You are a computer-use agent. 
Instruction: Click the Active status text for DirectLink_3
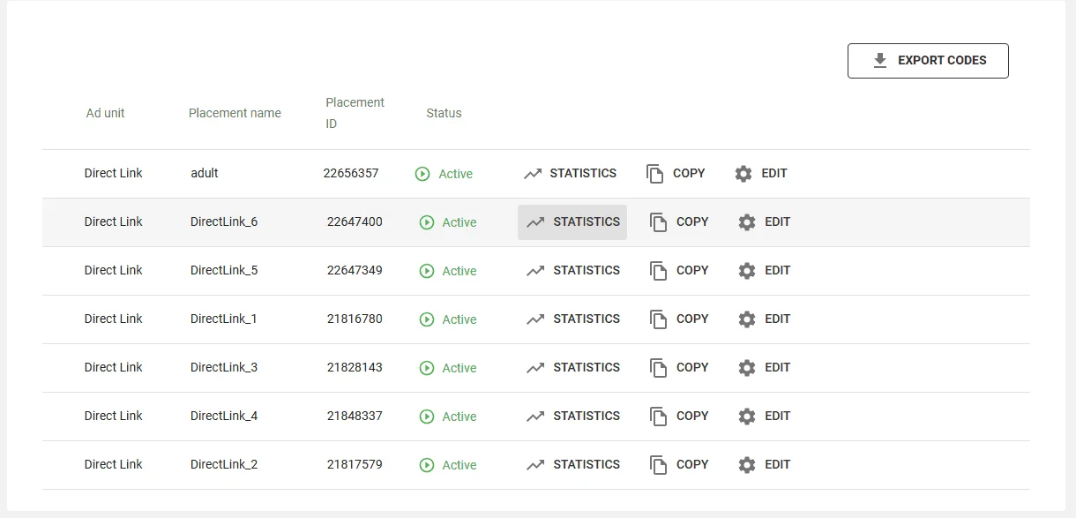tap(460, 368)
